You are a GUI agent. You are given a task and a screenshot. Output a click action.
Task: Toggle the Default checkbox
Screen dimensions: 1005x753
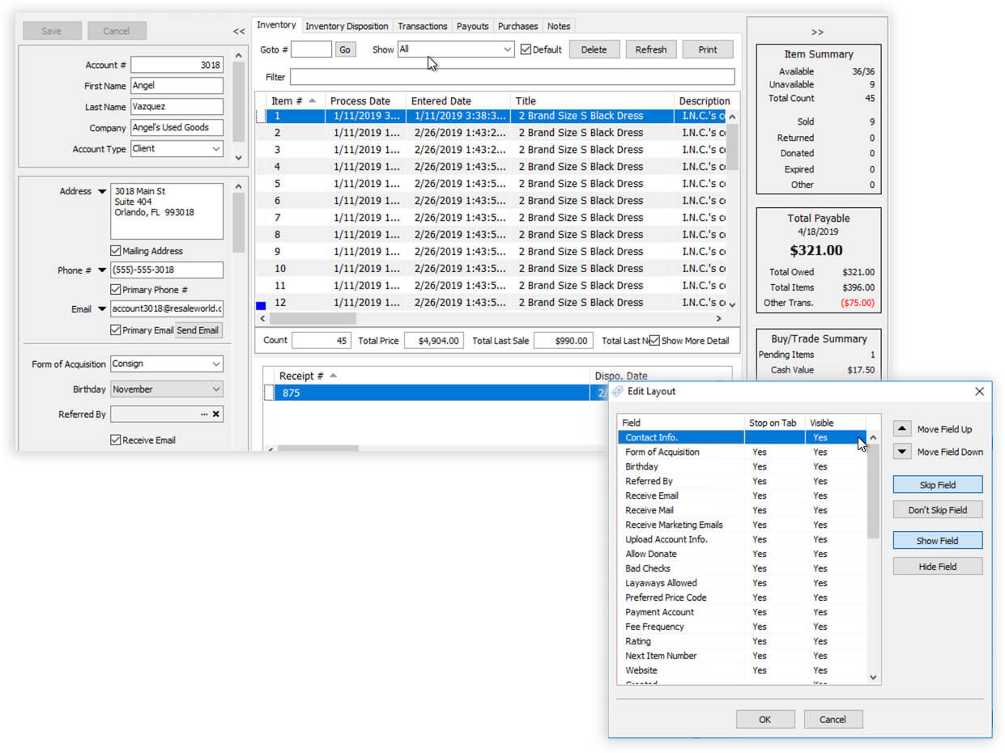(526, 49)
